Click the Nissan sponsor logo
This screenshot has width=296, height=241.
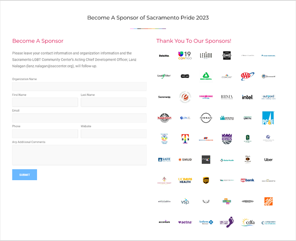pos(206,118)
